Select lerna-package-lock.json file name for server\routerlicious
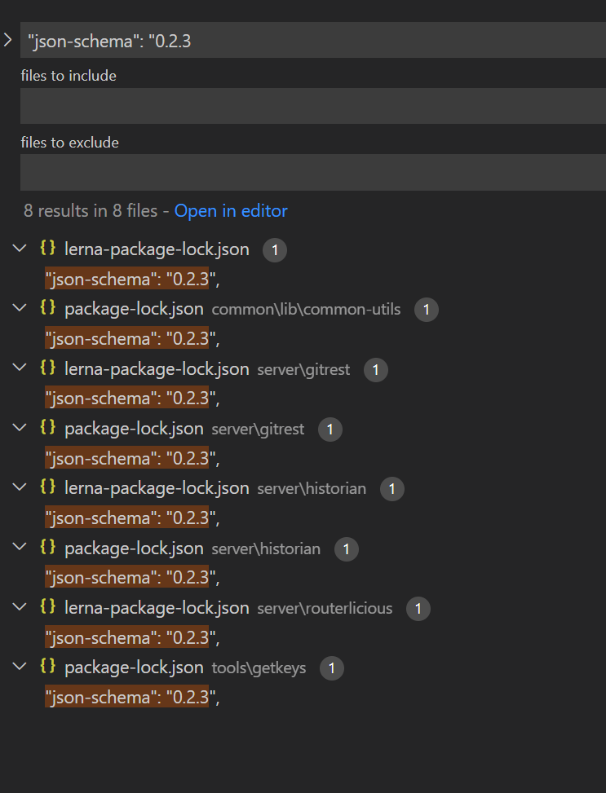This screenshot has width=606, height=793. point(157,608)
